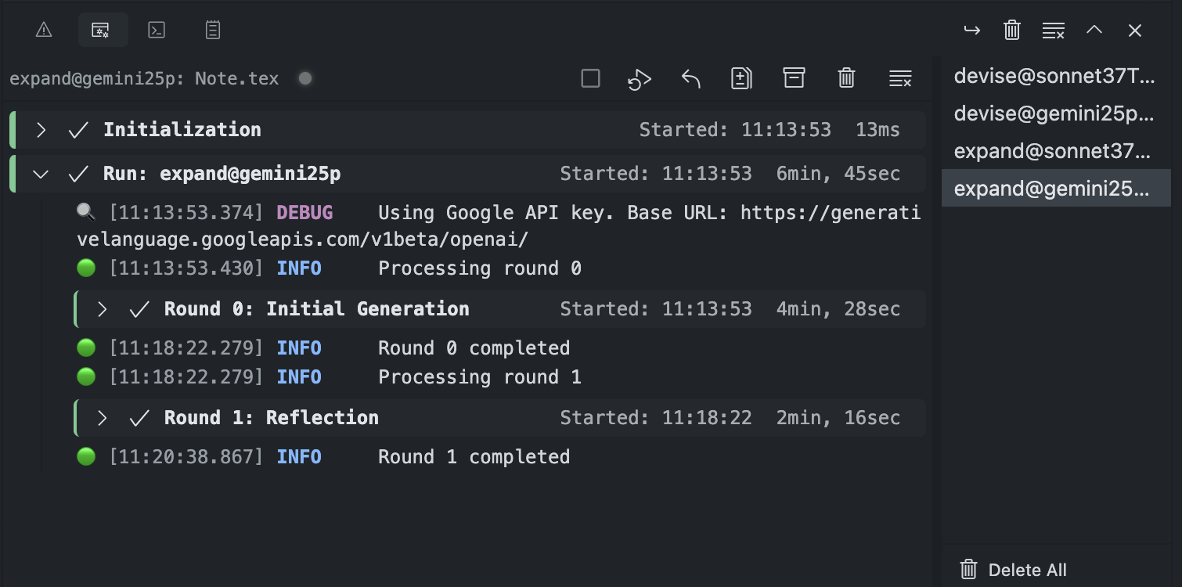Click the rerun play-loop icon

tap(640, 78)
